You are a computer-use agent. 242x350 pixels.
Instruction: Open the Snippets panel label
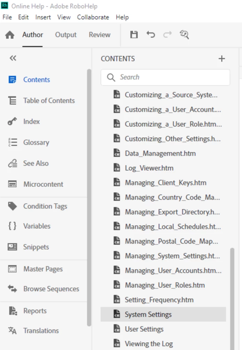click(36, 247)
